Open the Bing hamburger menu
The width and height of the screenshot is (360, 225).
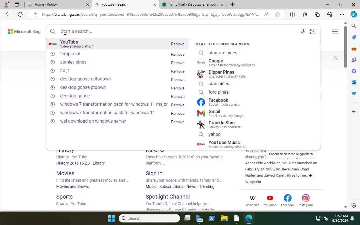pos(335,31)
